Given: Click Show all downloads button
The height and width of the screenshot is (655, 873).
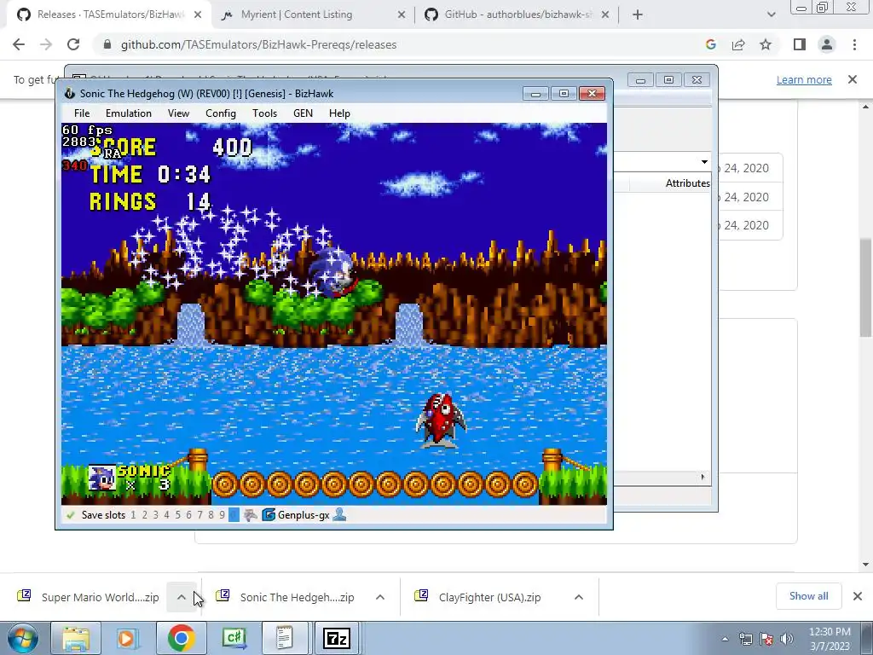Looking at the screenshot, I should tap(808, 596).
